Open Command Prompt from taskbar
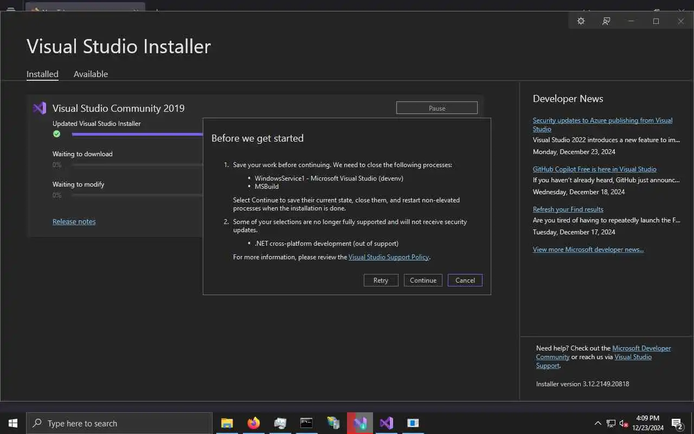This screenshot has width=694, height=434. 307,423
